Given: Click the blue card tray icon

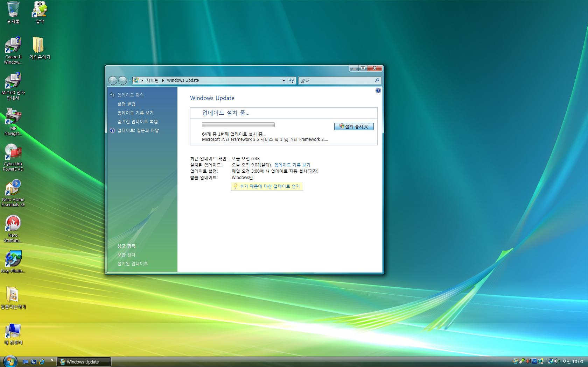Looking at the screenshot, I should coord(534,361).
